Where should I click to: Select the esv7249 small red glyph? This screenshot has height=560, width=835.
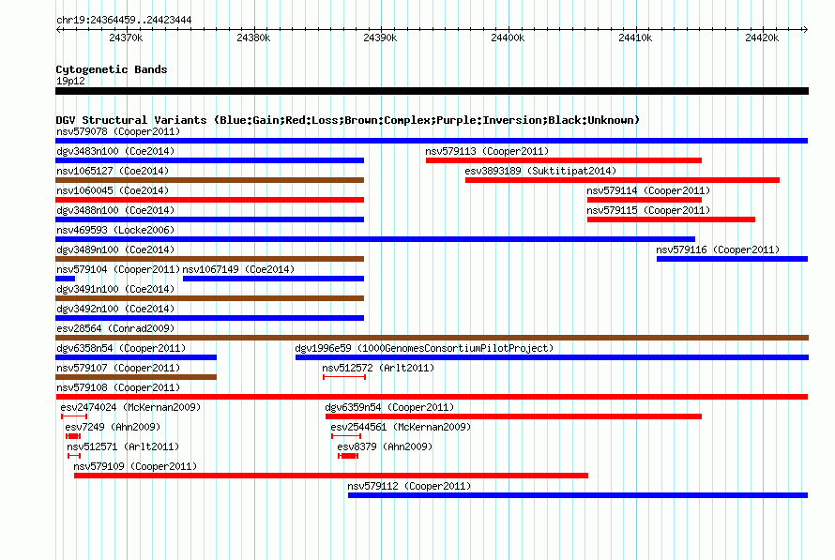coord(73,436)
